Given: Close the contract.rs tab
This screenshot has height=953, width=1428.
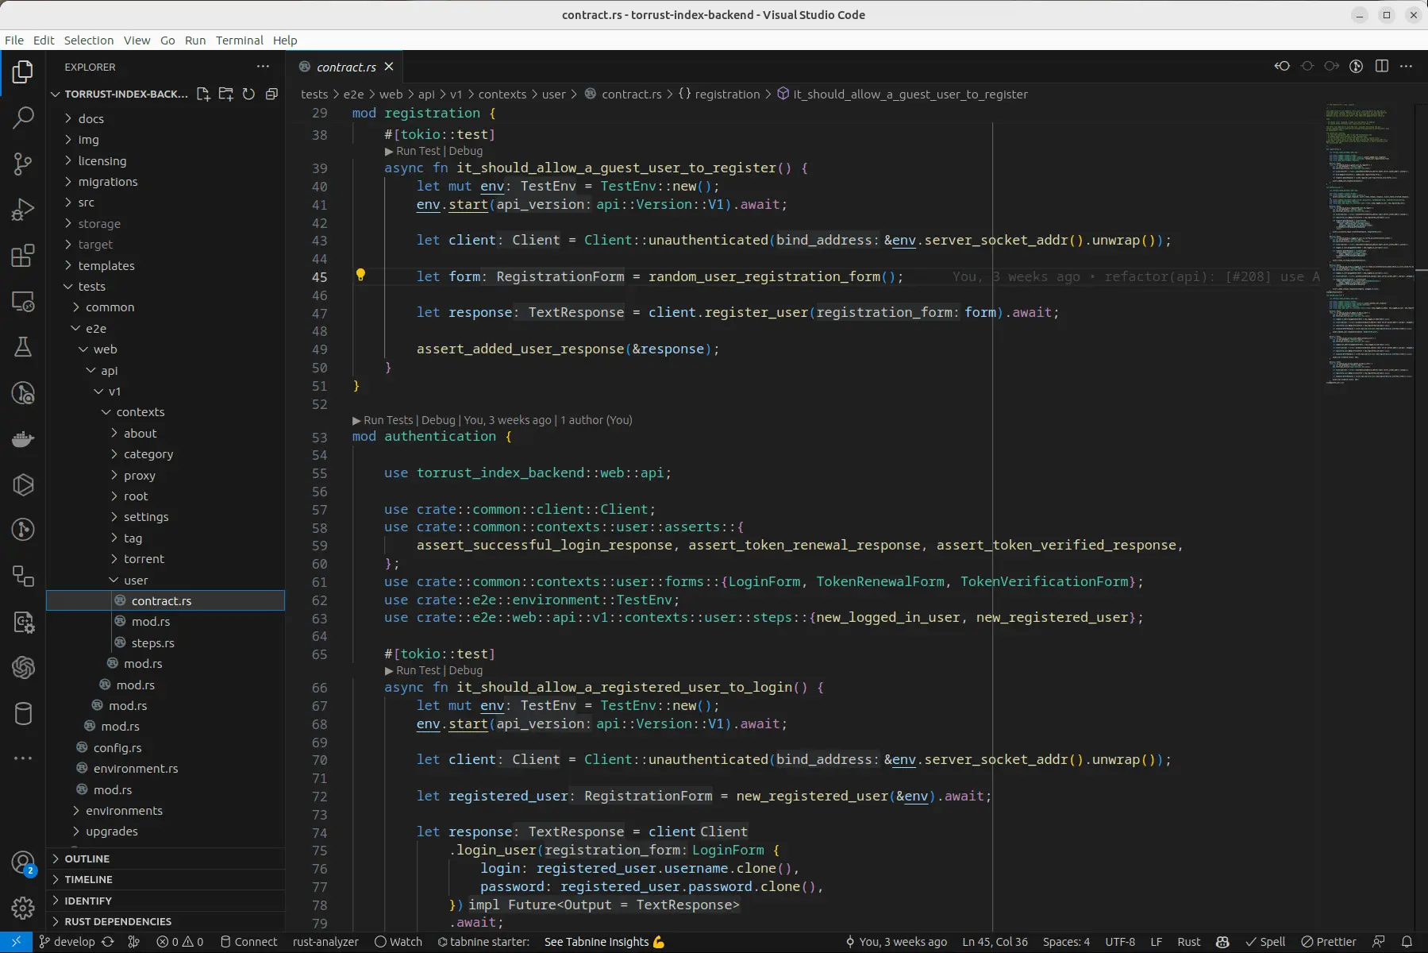Looking at the screenshot, I should pos(389,67).
